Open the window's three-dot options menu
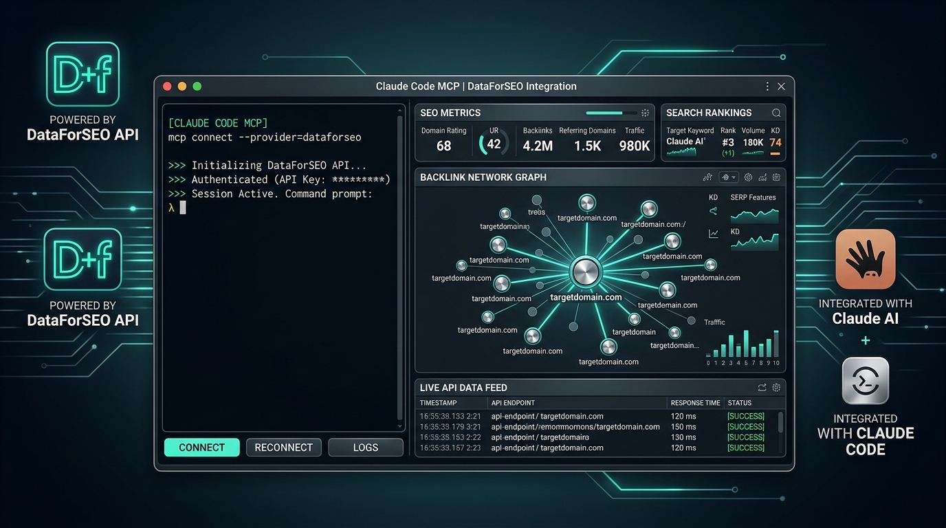Viewport: 946px width, 528px height. click(x=767, y=87)
